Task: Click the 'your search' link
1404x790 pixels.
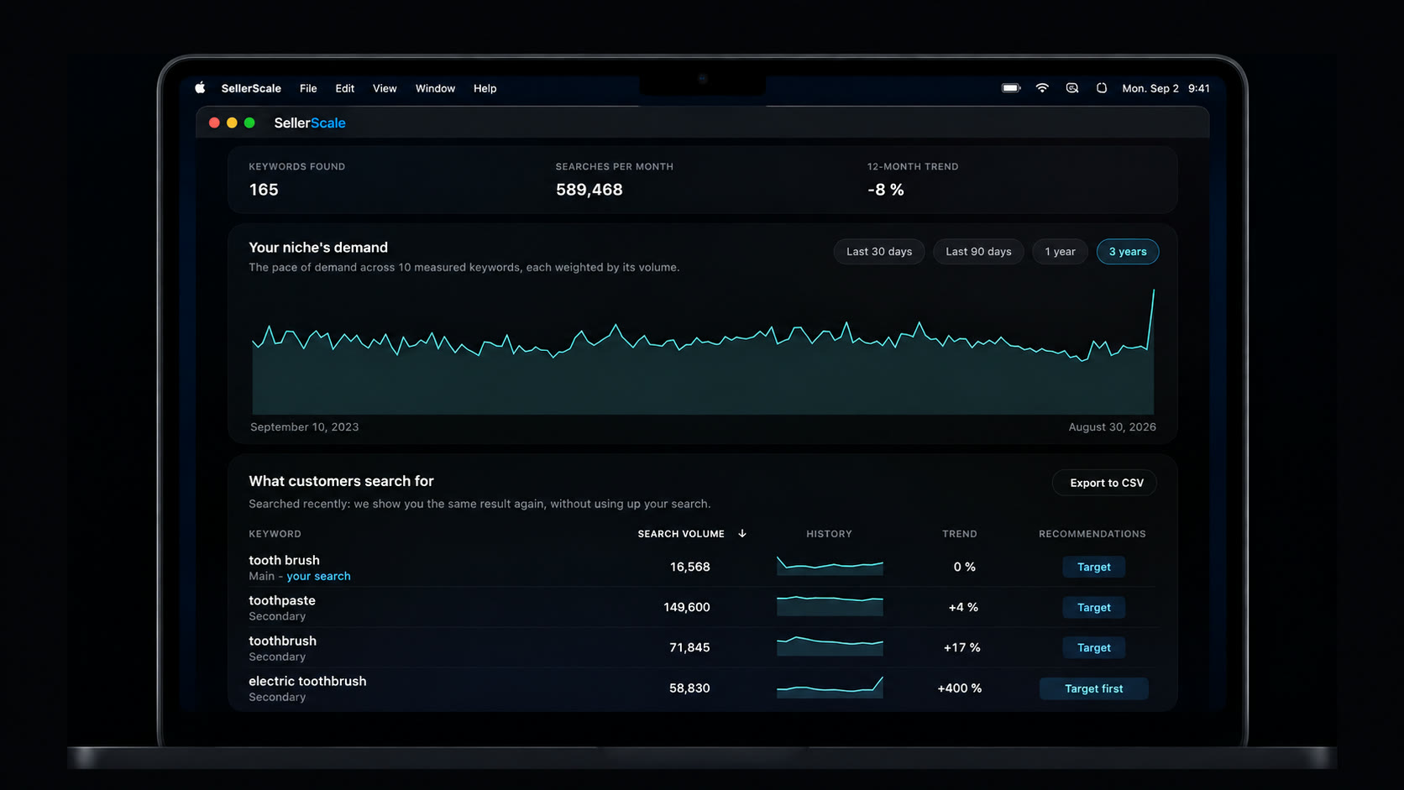Action: (318, 576)
